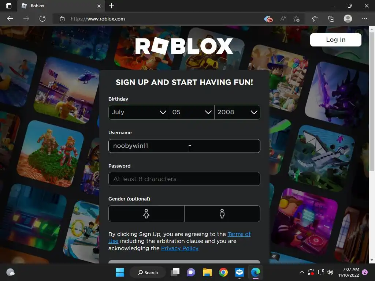Viewport: 375px width, 281px height.
Task: Open the Teams Chat taskbar icon
Action: [x=191, y=272]
